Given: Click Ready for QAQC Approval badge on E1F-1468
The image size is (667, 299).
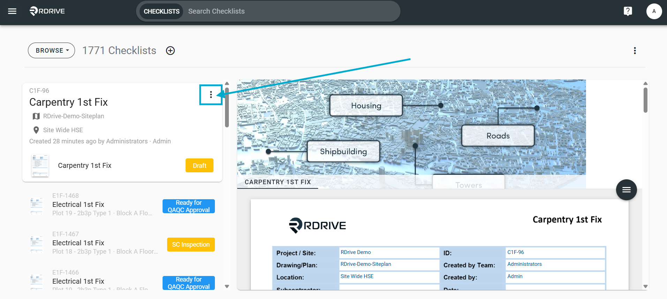Looking at the screenshot, I should click(189, 206).
